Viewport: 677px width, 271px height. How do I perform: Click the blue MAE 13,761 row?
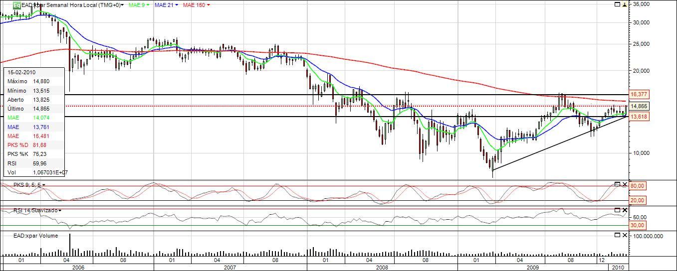click(x=34, y=127)
